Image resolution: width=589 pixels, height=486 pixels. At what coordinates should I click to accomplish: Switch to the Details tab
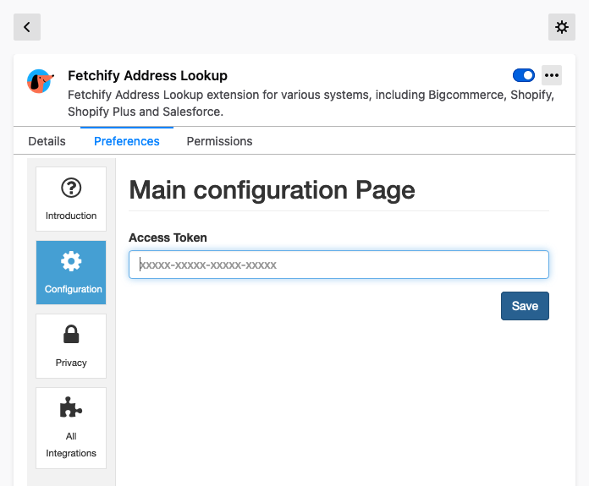[47, 141]
